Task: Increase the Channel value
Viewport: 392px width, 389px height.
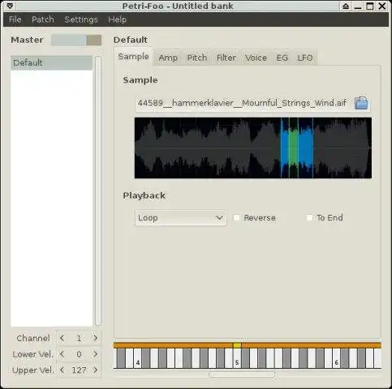Action: coord(95,338)
